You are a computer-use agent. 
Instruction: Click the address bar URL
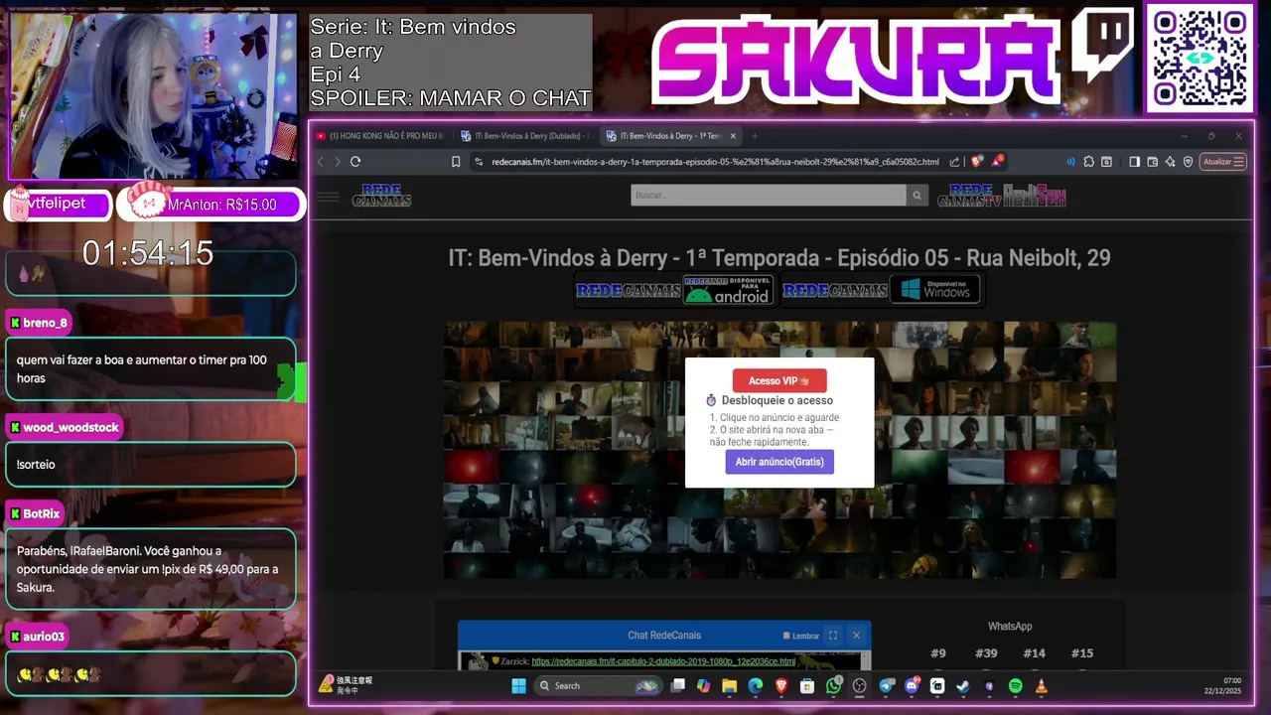coord(715,162)
